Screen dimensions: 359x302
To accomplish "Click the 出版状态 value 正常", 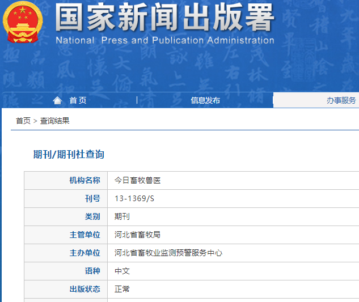I will [122, 289].
